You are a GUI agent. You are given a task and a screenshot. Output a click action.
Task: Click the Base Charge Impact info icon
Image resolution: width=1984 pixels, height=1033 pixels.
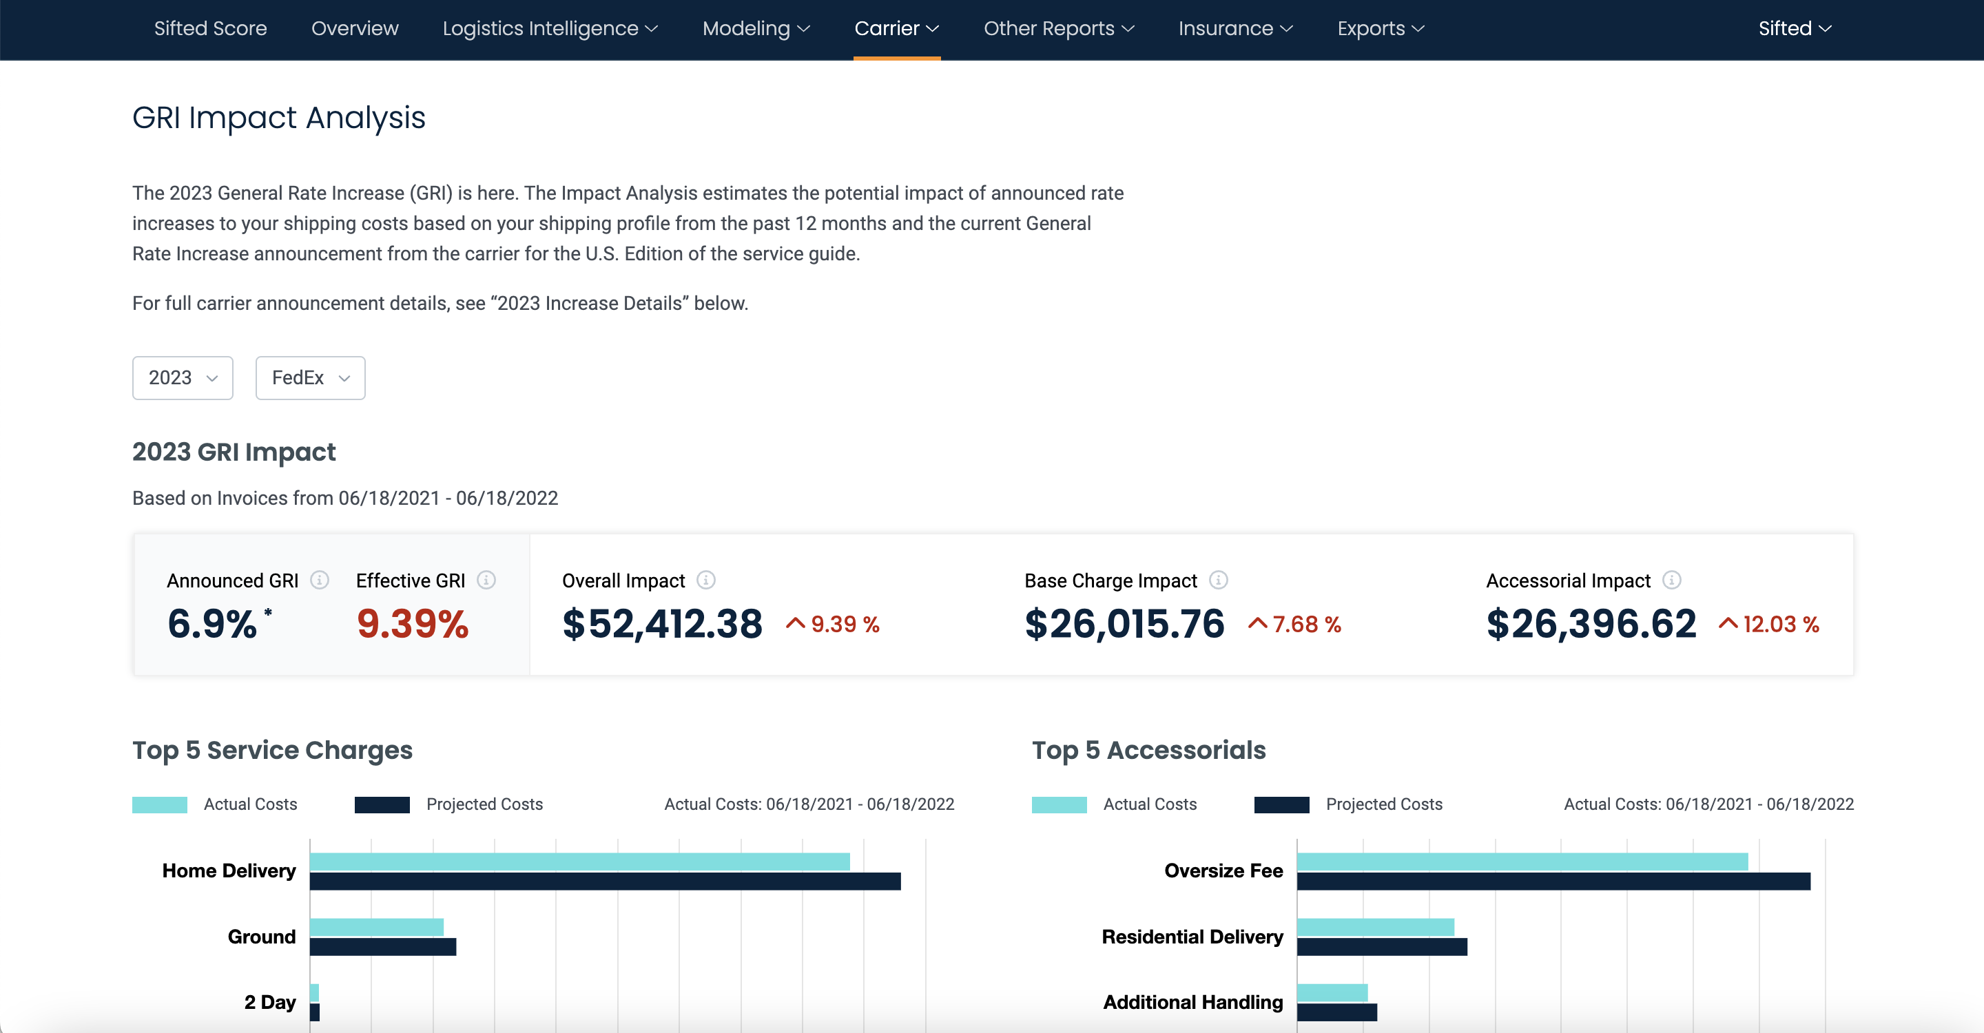1219,581
